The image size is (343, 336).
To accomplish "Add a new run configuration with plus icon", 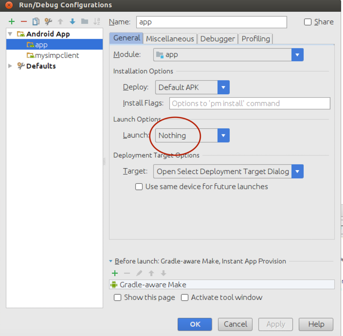I will coord(12,21).
